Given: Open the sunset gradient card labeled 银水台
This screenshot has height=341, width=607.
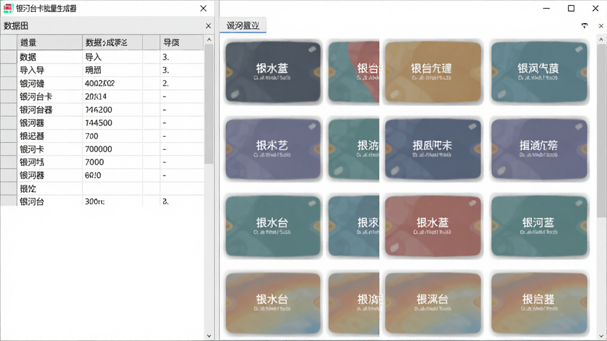Looking at the screenshot, I should click(273, 303).
